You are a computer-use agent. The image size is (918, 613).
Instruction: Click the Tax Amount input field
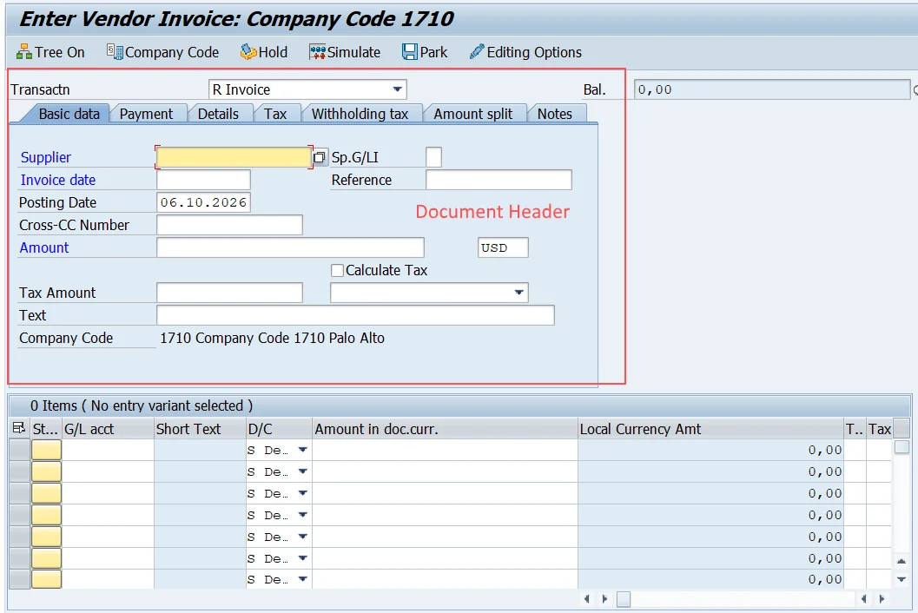pos(229,293)
